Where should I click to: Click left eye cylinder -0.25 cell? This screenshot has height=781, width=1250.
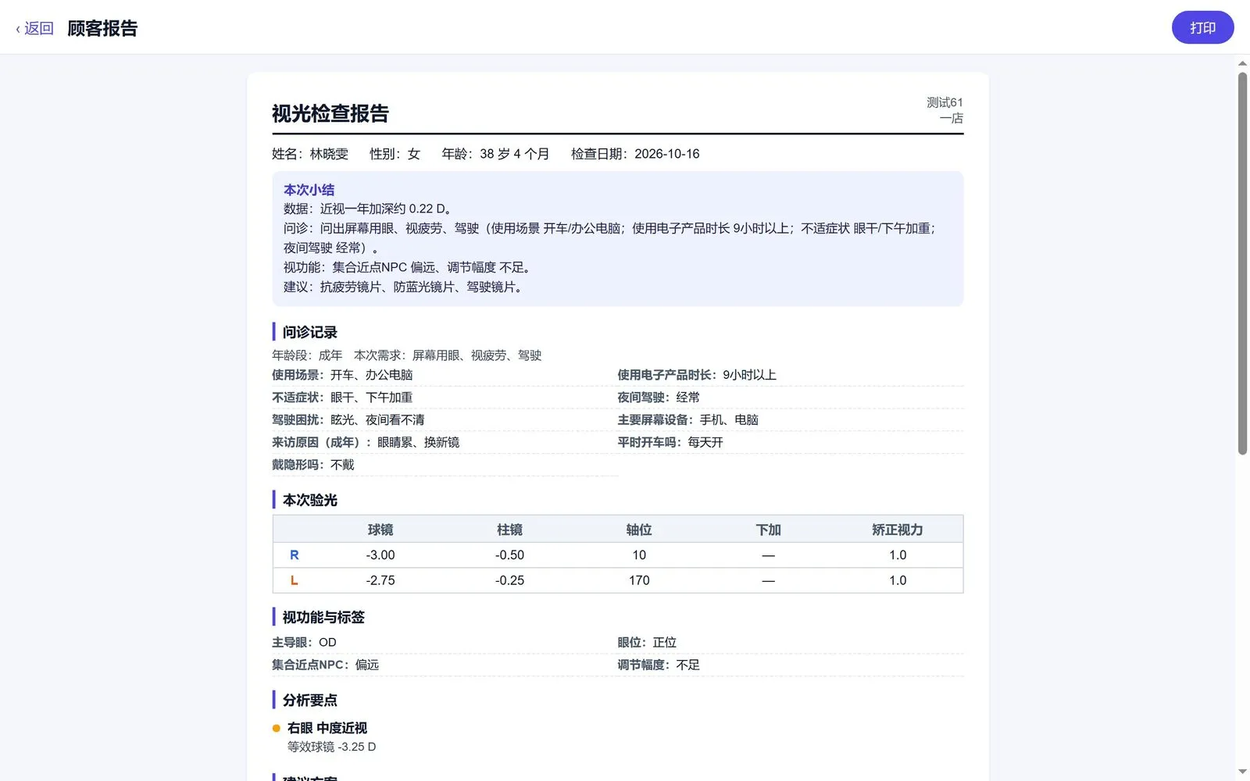click(x=509, y=580)
